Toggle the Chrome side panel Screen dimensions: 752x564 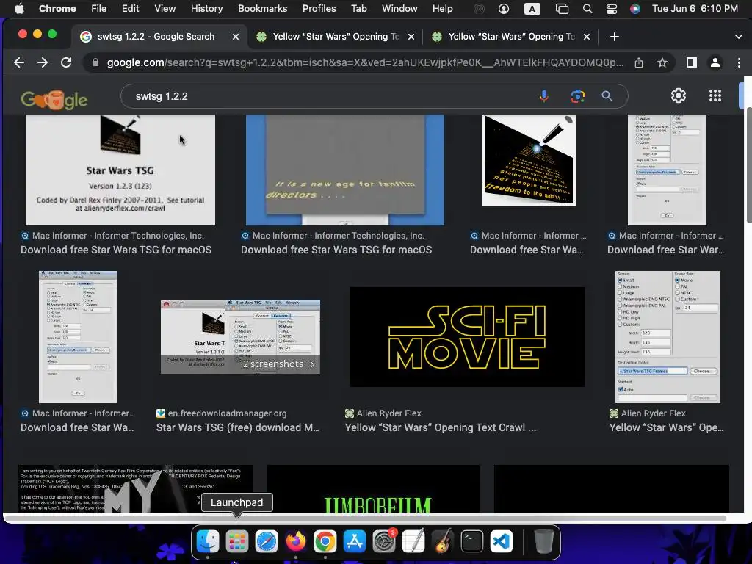pos(691,62)
